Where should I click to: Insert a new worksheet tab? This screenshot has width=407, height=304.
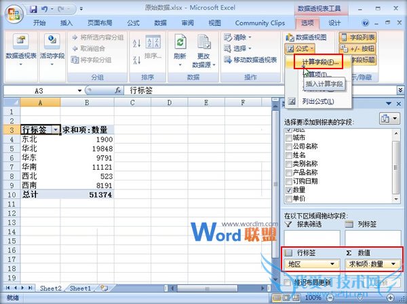pos(104,288)
